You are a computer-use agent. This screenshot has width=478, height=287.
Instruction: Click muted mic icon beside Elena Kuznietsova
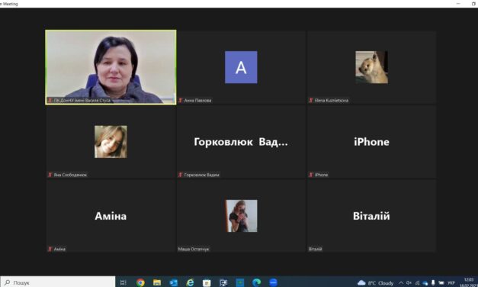click(311, 100)
